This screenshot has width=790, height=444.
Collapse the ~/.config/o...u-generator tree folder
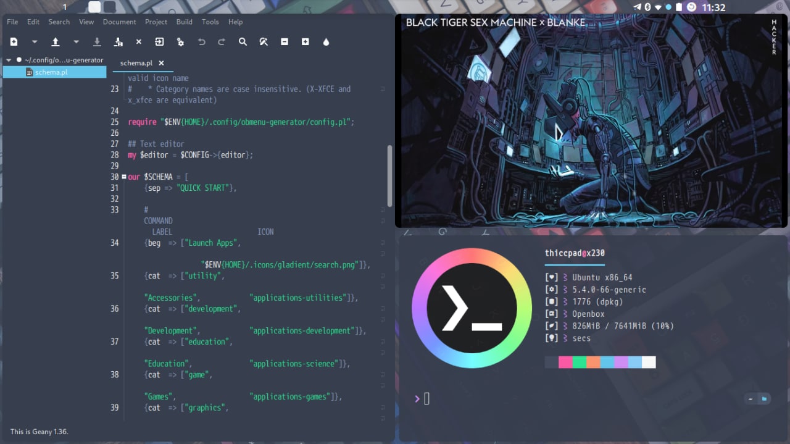click(x=9, y=61)
